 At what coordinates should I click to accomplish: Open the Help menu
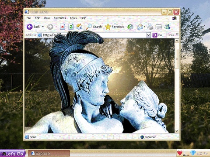[x=84, y=18]
